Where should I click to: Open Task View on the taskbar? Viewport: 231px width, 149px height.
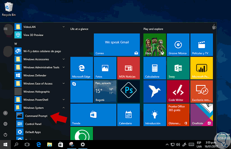click(27, 145)
